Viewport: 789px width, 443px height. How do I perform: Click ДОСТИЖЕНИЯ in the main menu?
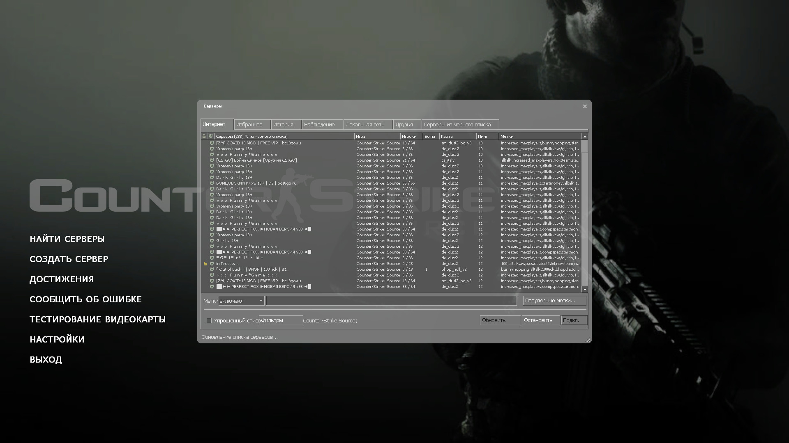point(62,279)
